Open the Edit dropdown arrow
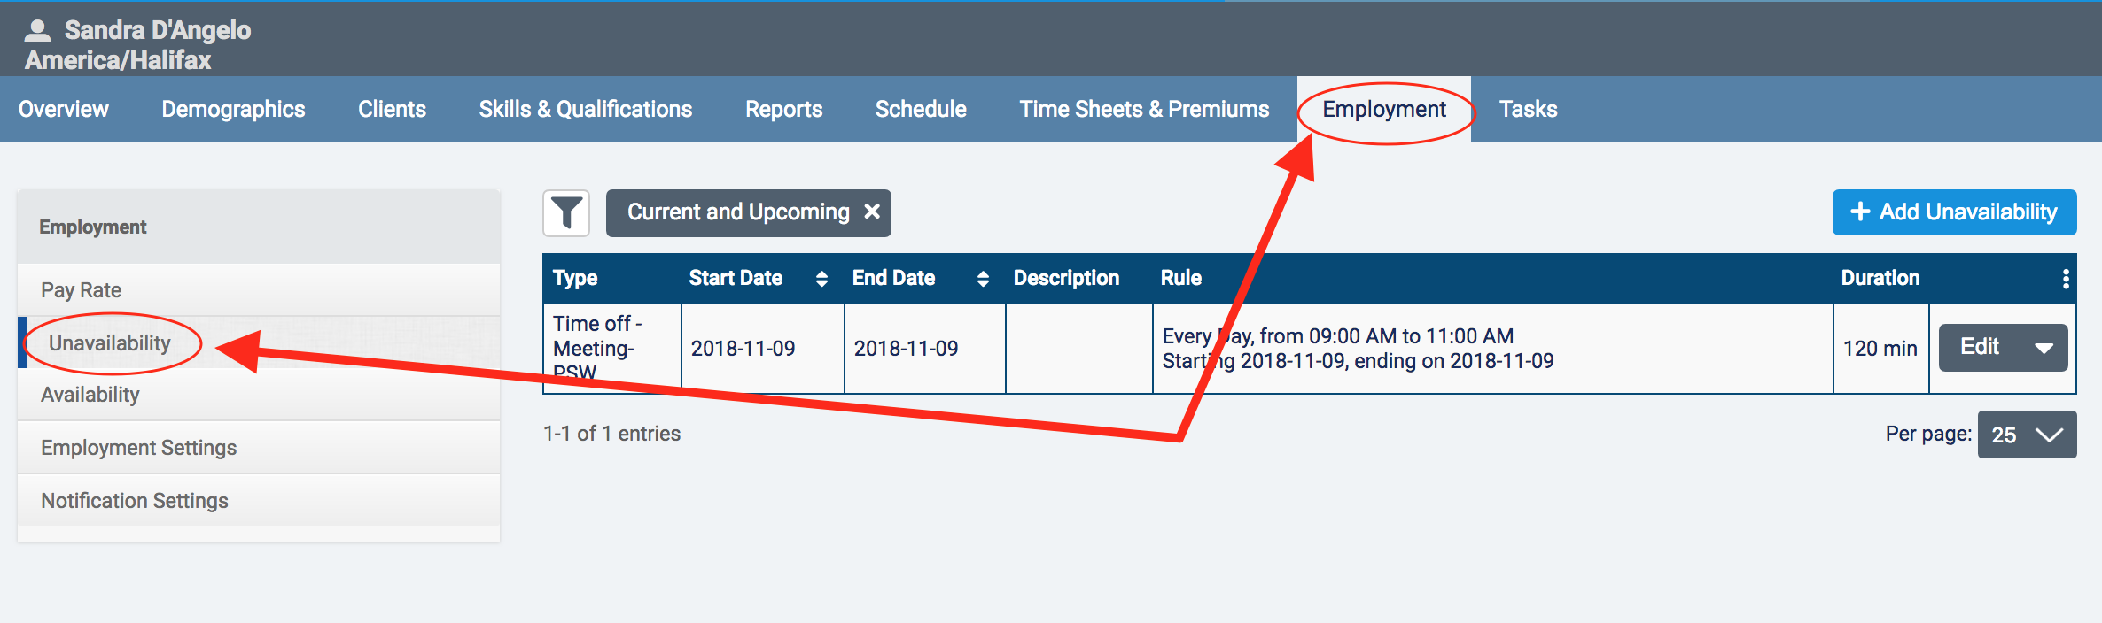The height and width of the screenshot is (623, 2102). 2044,348
